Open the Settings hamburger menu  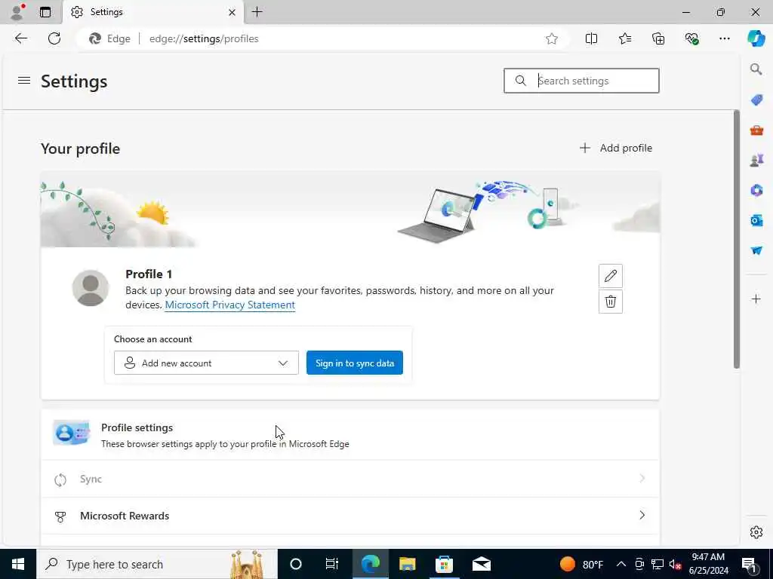click(24, 80)
